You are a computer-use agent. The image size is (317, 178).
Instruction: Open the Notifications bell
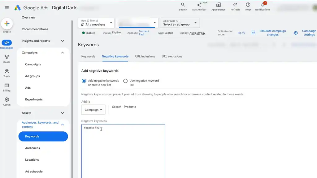263,5
